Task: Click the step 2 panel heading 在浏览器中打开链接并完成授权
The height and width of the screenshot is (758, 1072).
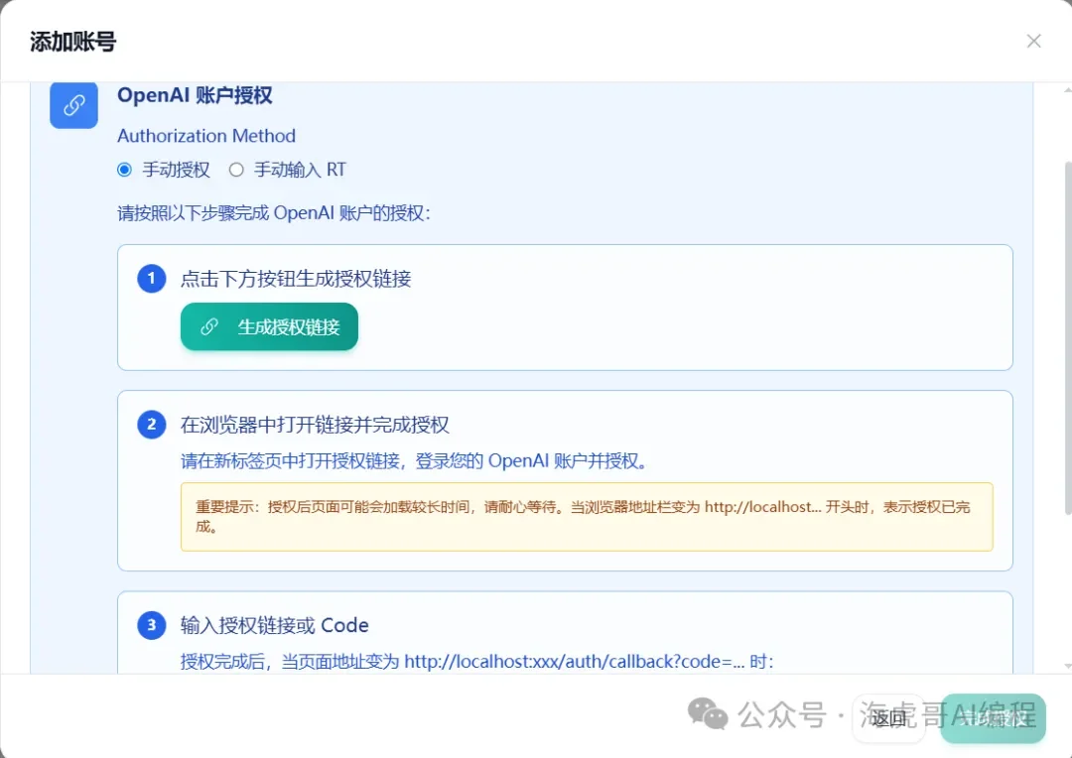Action: pos(315,424)
